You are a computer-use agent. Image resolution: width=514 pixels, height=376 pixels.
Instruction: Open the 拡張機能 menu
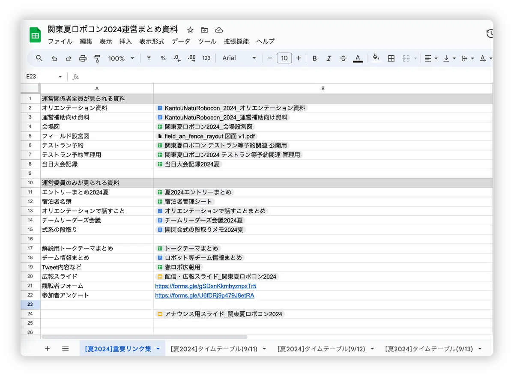236,42
